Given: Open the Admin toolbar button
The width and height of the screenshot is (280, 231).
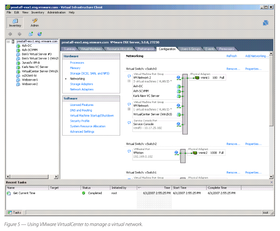Looking at the screenshot, I should 35,23.
